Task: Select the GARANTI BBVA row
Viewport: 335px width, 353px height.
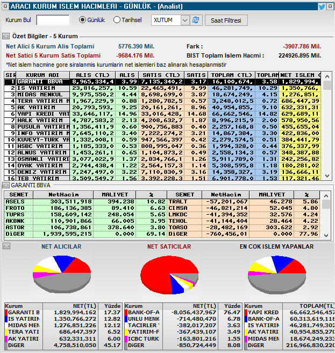Action: point(162,82)
